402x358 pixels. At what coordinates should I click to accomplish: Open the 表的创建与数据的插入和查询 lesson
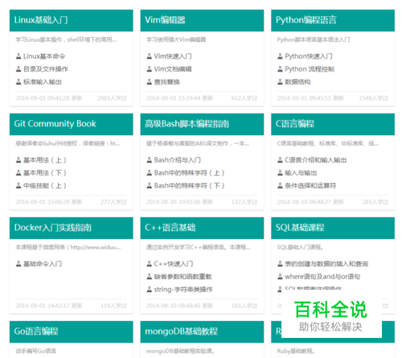[326, 264]
